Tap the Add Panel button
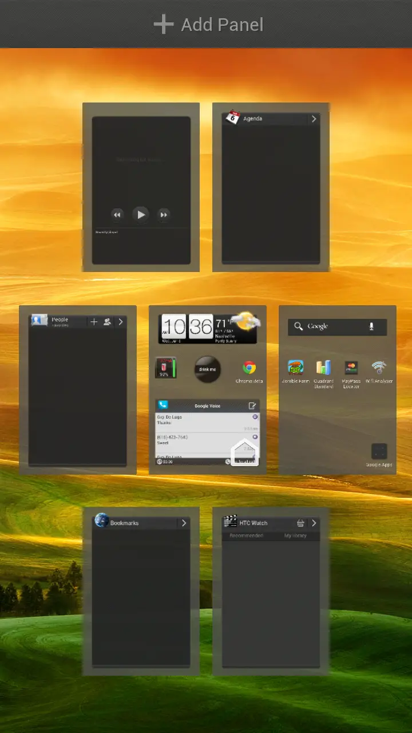412x733 pixels. click(208, 25)
